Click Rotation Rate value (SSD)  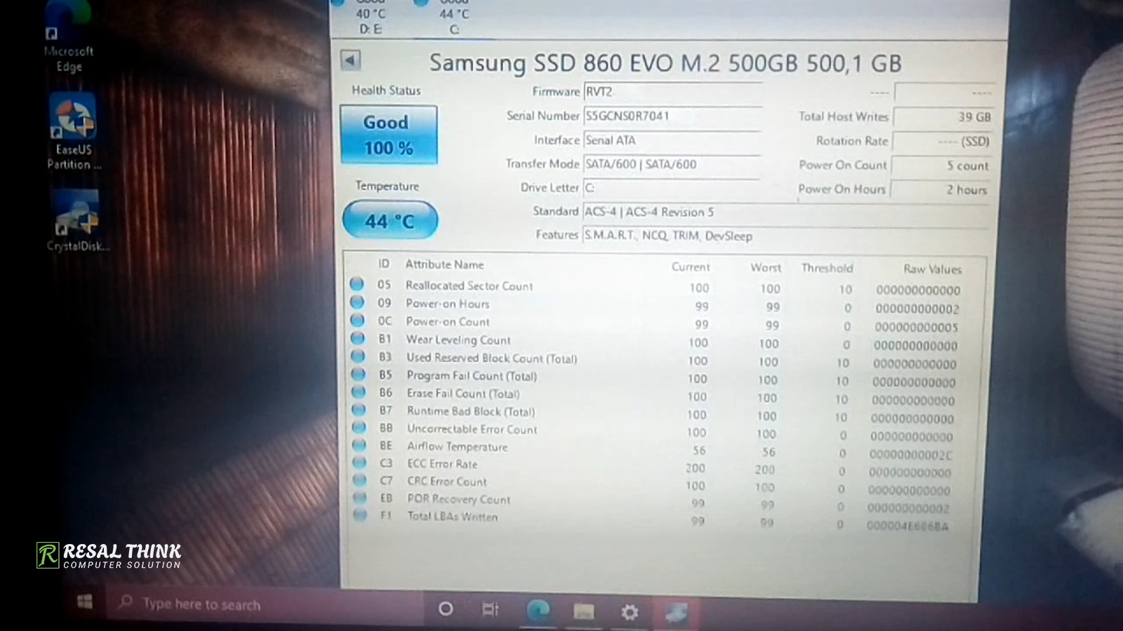(942, 142)
